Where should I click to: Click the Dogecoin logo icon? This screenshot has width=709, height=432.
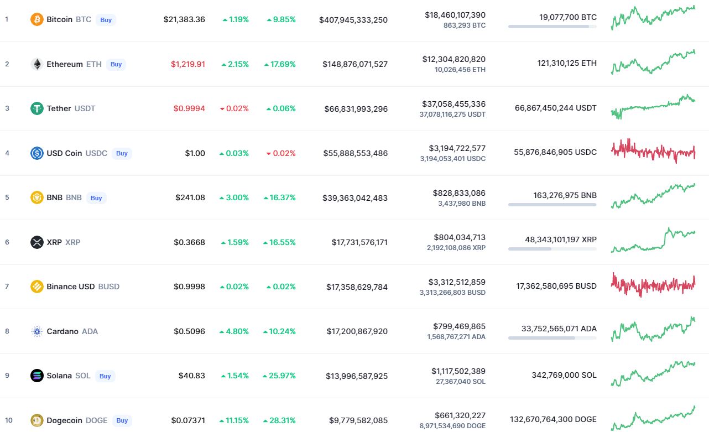tap(37, 420)
